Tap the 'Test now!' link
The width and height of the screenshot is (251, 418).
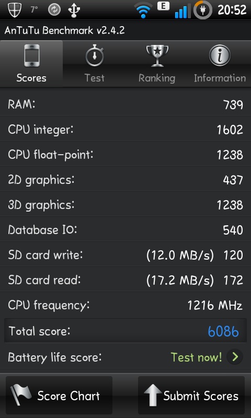(x=196, y=357)
